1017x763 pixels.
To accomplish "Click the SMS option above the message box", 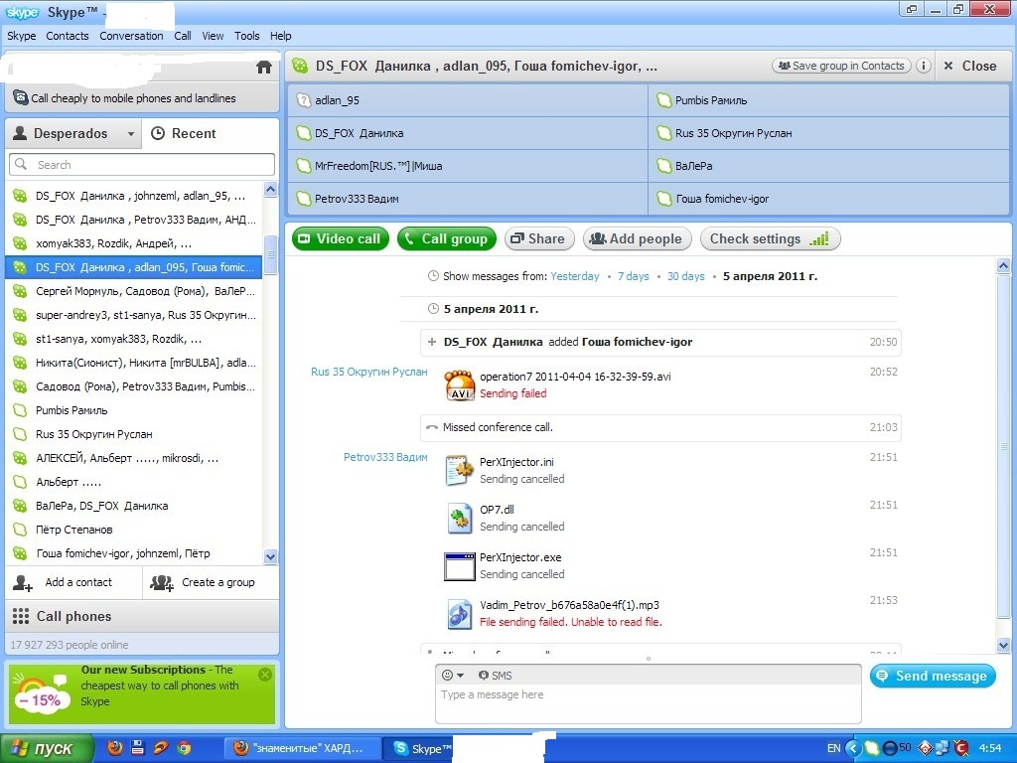I will 495,676.
